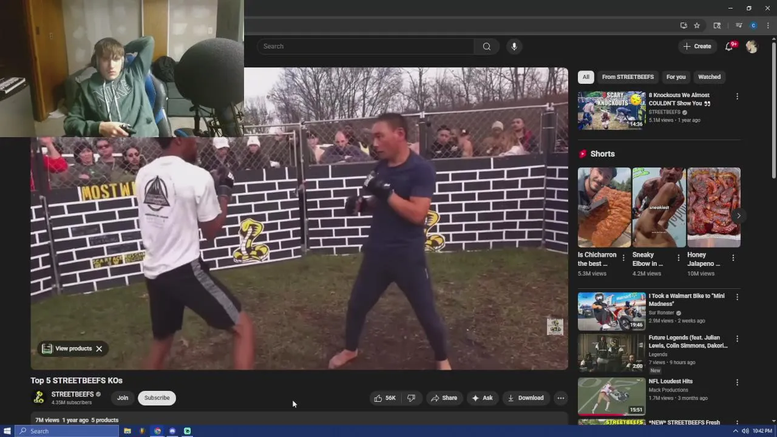Open Windows Start menu
This screenshot has width=777, height=437.
7,431
